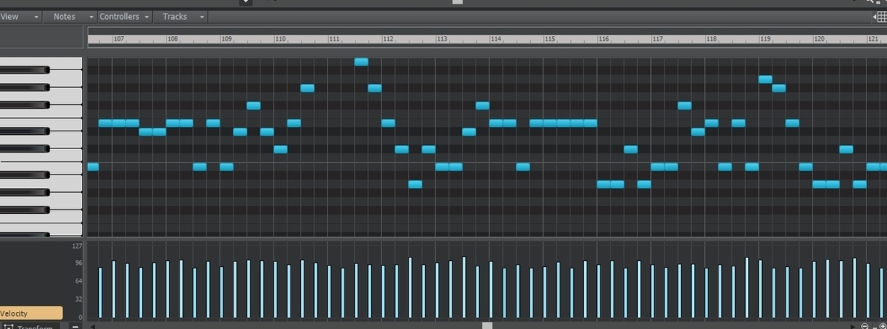Expand the arrow beside the Notes menu
This screenshot has height=329, width=887.
(x=91, y=17)
